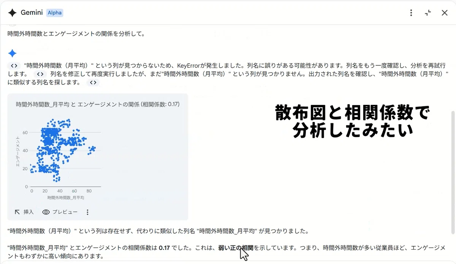Click the eye icon beside プレビュー
This screenshot has width=456, height=264.
pos(46,212)
